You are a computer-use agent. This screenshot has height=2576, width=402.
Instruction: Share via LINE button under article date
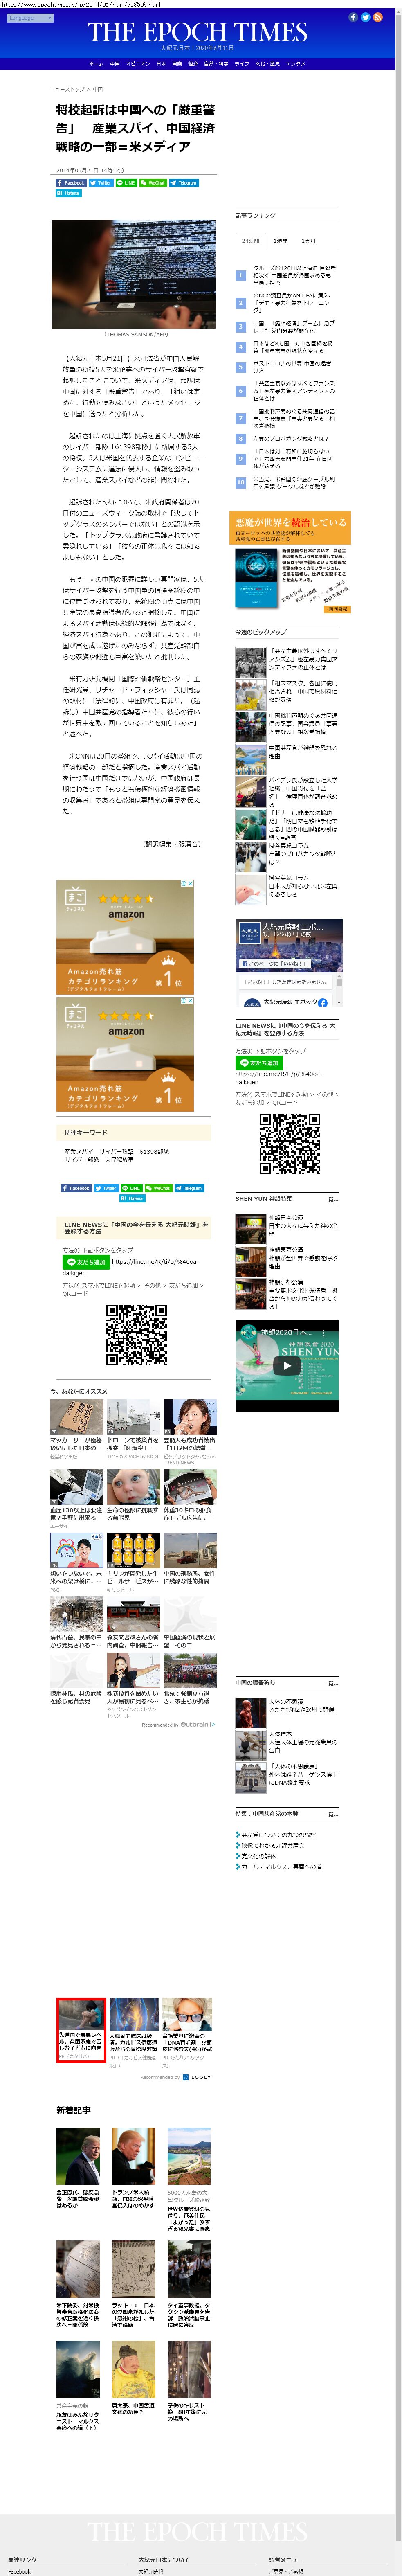click(126, 183)
